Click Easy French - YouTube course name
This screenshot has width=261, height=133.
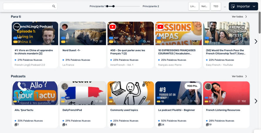click(x=219, y=65)
